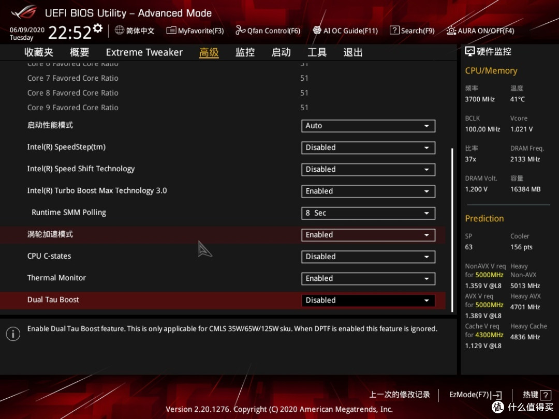559x419 pixels.
Task: Click the CPU C-states label
Action: [x=49, y=256]
